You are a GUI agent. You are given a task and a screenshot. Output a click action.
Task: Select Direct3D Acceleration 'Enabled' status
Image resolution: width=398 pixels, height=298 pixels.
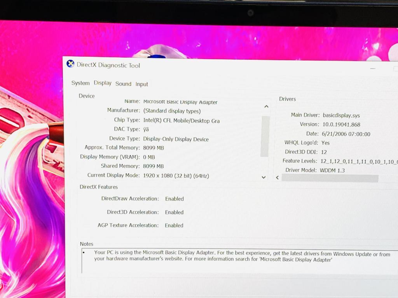[174, 212]
